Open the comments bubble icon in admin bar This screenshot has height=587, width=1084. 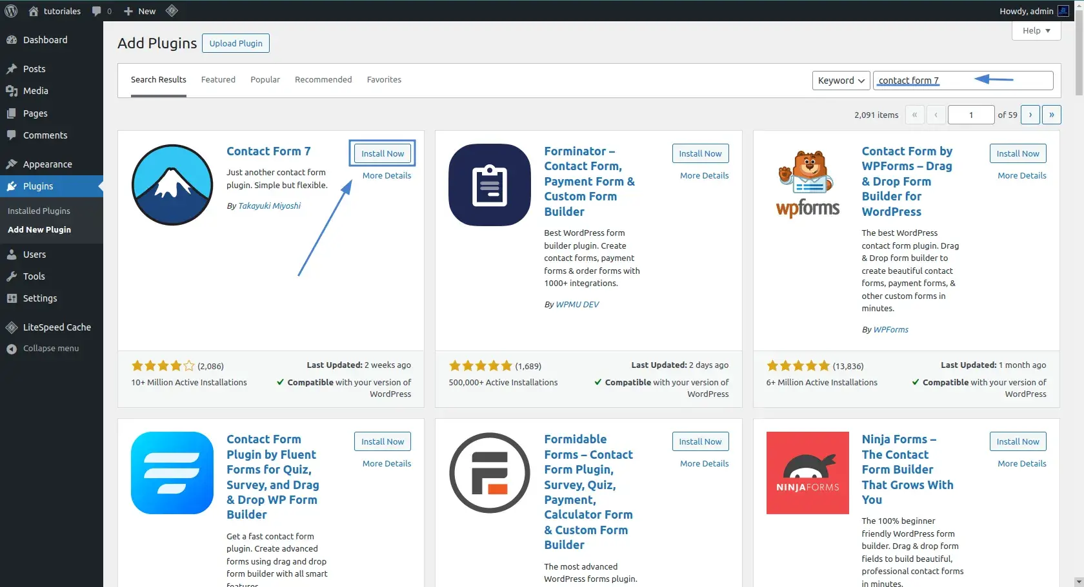[x=97, y=11]
